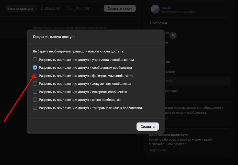
Task: Open the Callback API tab
Action: click(x=51, y=9)
